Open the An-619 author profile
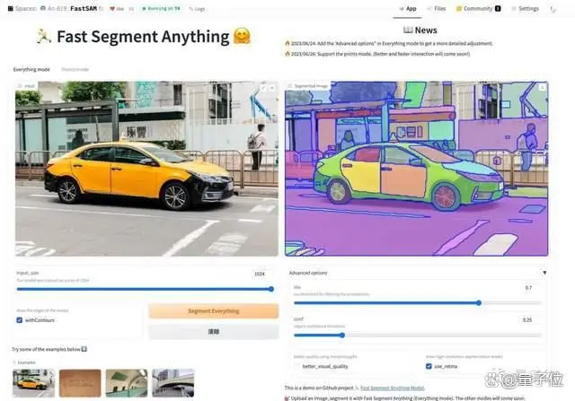The height and width of the screenshot is (401, 575). coord(54,8)
